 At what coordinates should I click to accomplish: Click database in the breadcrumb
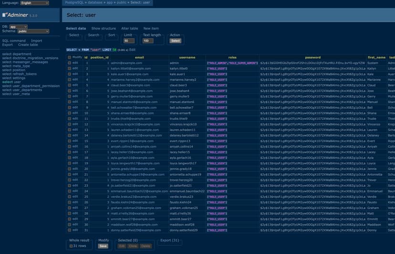95,2
